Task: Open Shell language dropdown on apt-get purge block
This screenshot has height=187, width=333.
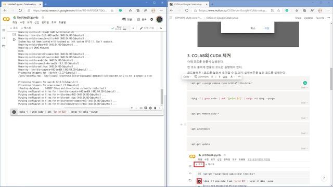Action: pyautogui.click(x=304, y=87)
